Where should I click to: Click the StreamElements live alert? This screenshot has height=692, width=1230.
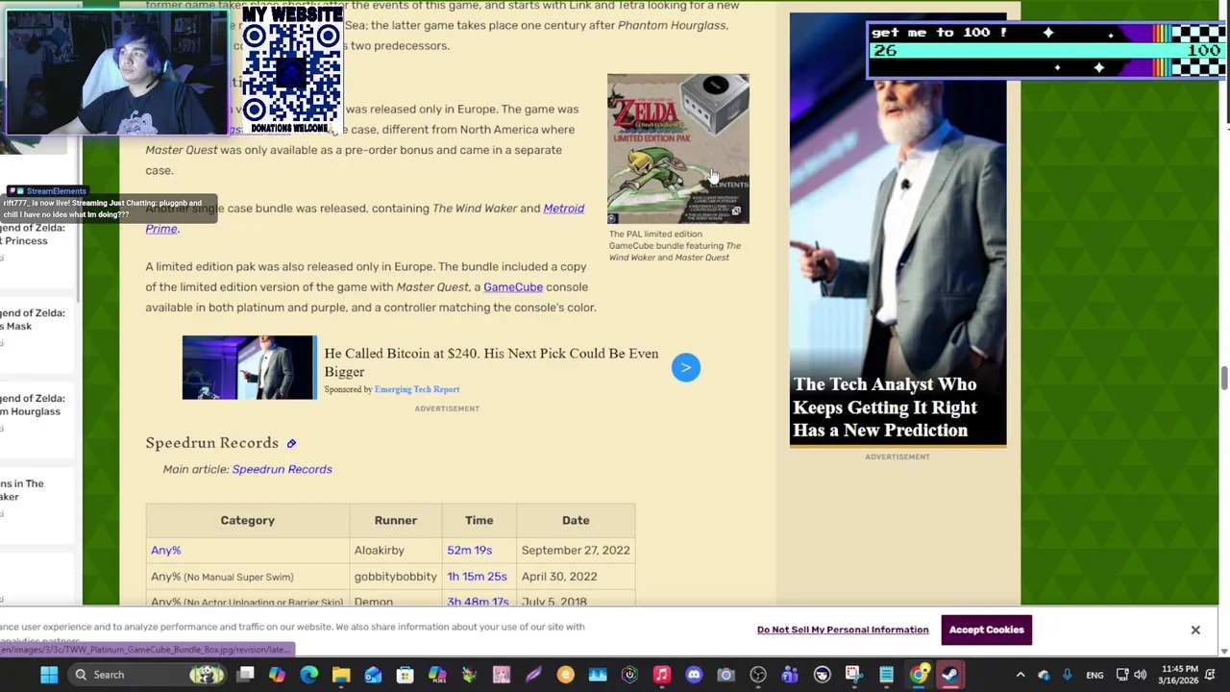pos(111,205)
